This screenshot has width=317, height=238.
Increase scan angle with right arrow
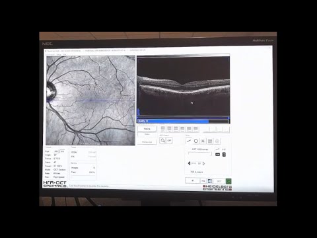[204, 163]
